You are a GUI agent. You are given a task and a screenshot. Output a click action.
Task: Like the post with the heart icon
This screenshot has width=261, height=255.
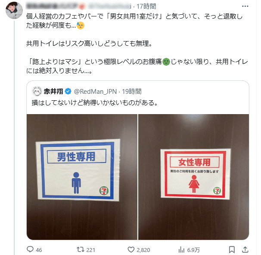(x=131, y=250)
